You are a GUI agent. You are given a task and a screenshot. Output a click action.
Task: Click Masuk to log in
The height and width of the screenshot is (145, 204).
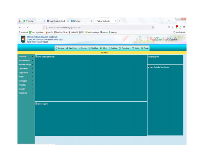click(x=145, y=48)
